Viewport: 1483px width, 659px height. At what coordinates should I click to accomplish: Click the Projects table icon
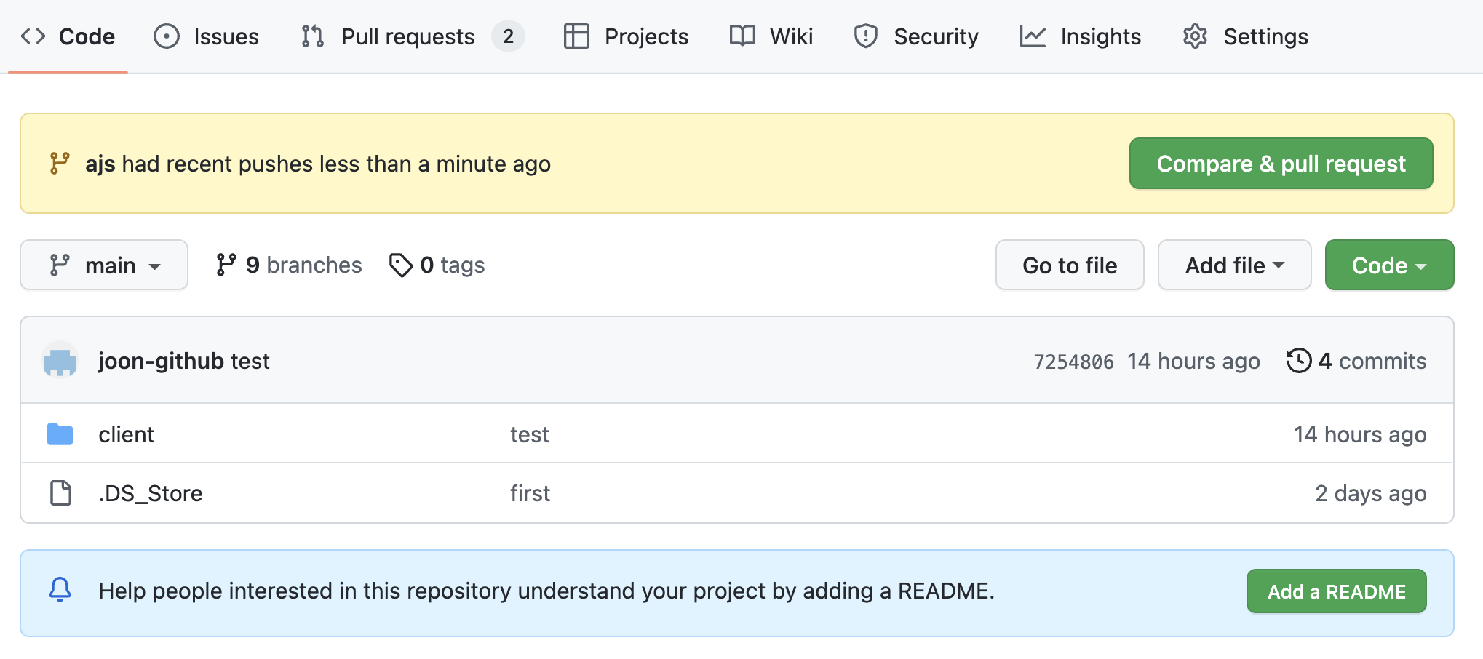[576, 36]
